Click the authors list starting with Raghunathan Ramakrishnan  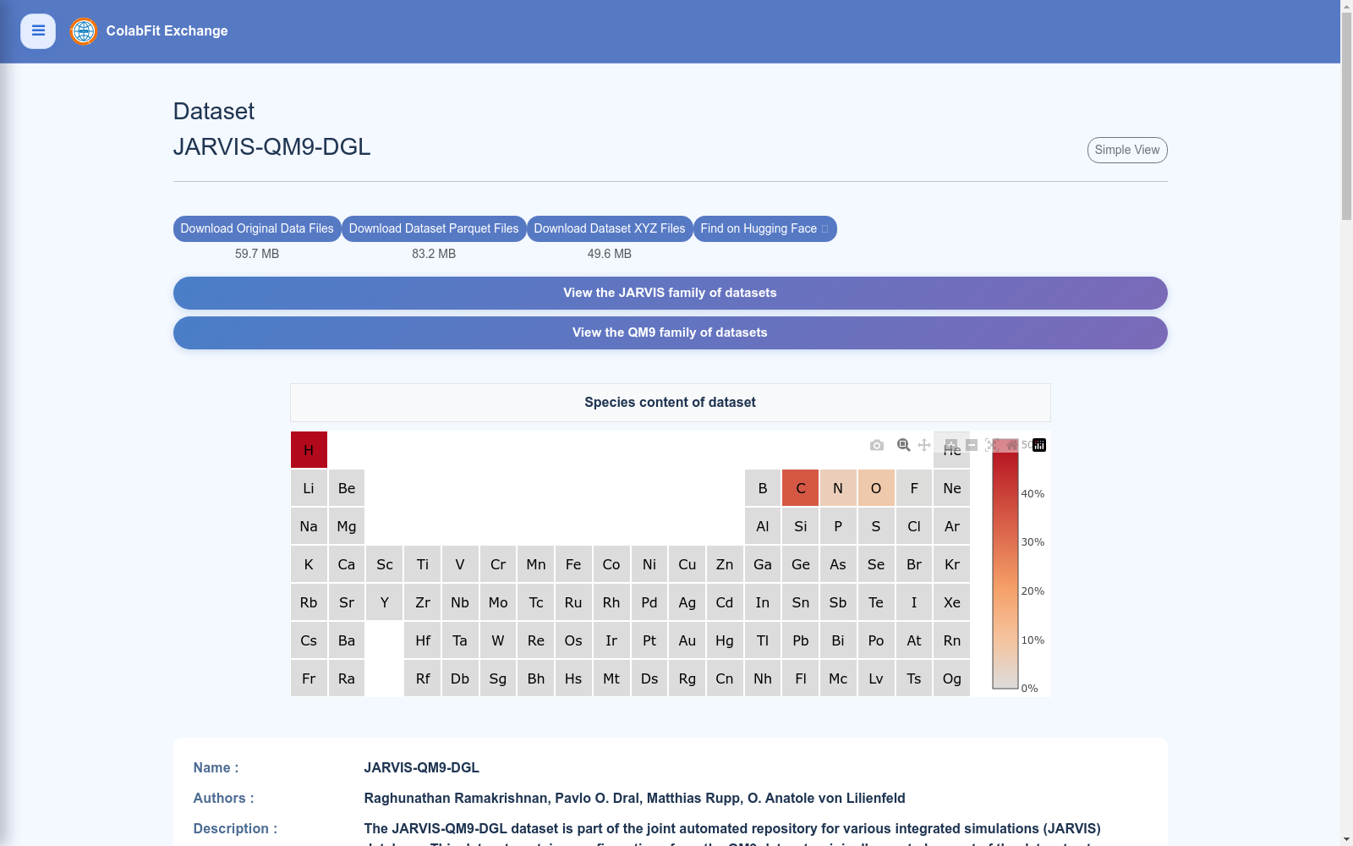634,798
